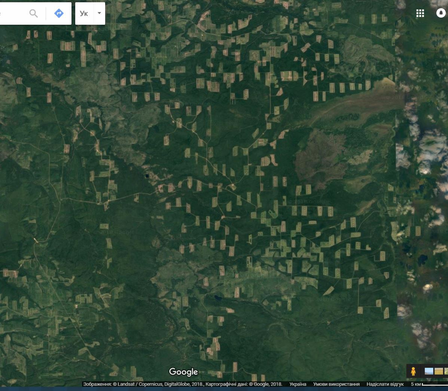
Task: Click the "Україна" link in footer
Action: 298,384
